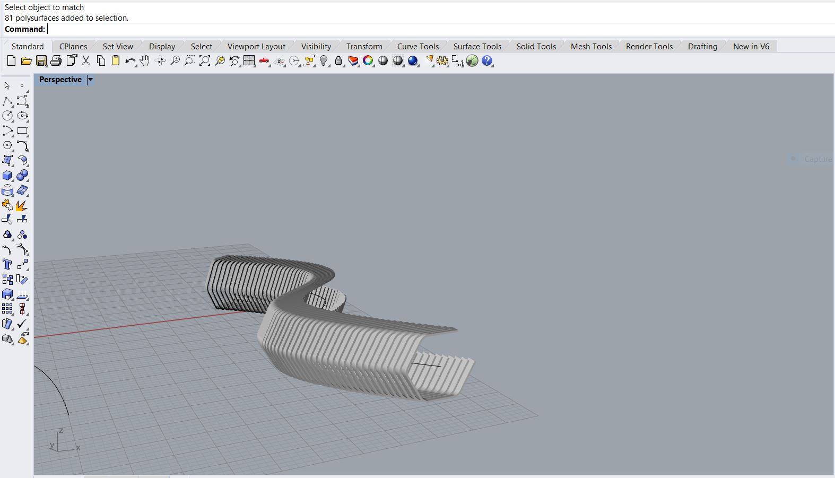Open the 4 Viewports layout icon
Screen dimensions: 835x478
[x=249, y=61]
